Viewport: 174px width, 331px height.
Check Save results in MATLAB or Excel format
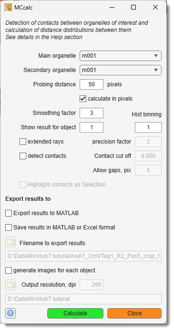9,228
